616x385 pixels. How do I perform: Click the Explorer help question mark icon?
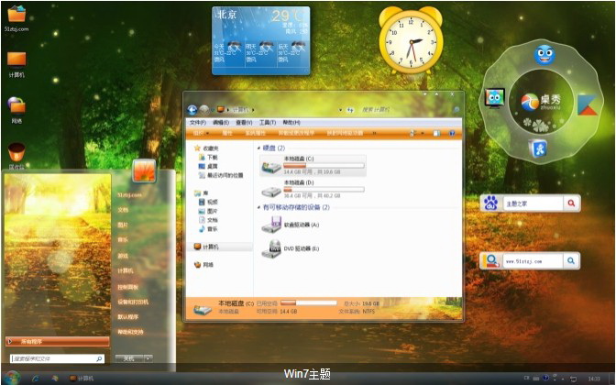(x=452, y=133)
